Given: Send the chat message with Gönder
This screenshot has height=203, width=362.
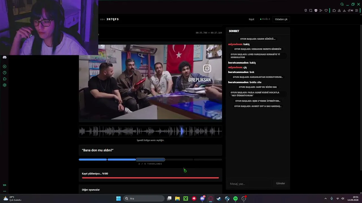Looking at the screenshot, I should (281, 183).
